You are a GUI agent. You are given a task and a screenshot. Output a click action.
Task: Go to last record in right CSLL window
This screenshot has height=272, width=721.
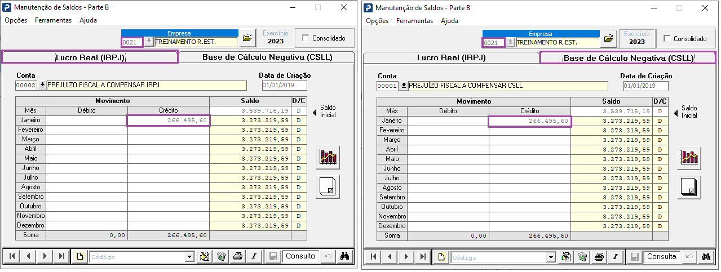(x=423, y=256)
